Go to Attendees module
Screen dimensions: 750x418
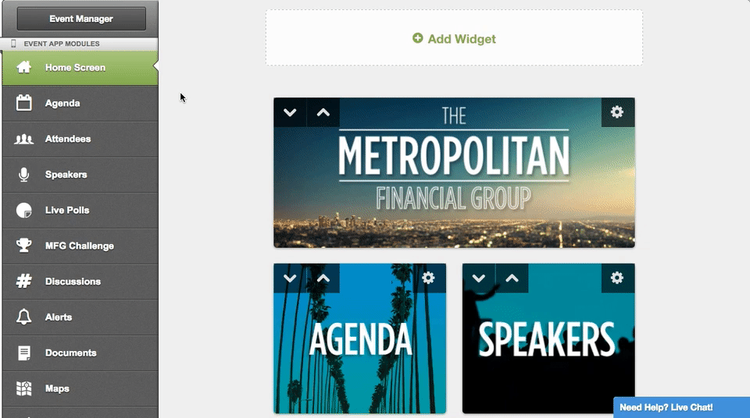[80, 139]
